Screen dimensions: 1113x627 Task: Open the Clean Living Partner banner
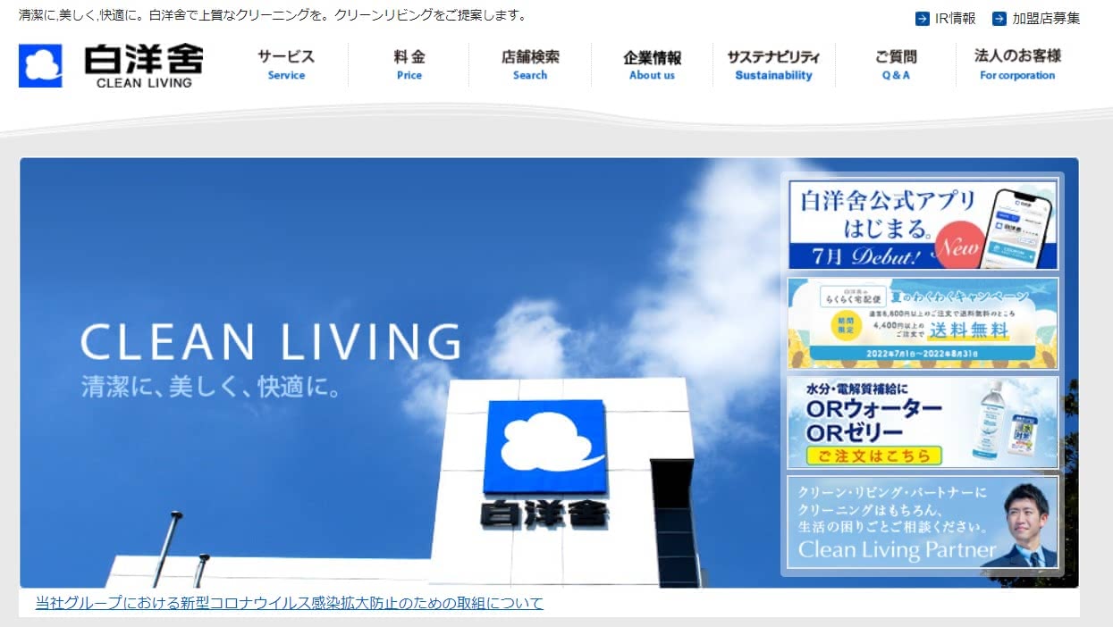coord(923,522)
